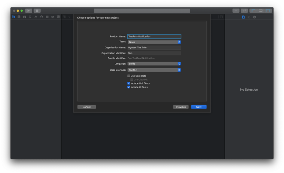Show the History inspector clock icon

249,17
